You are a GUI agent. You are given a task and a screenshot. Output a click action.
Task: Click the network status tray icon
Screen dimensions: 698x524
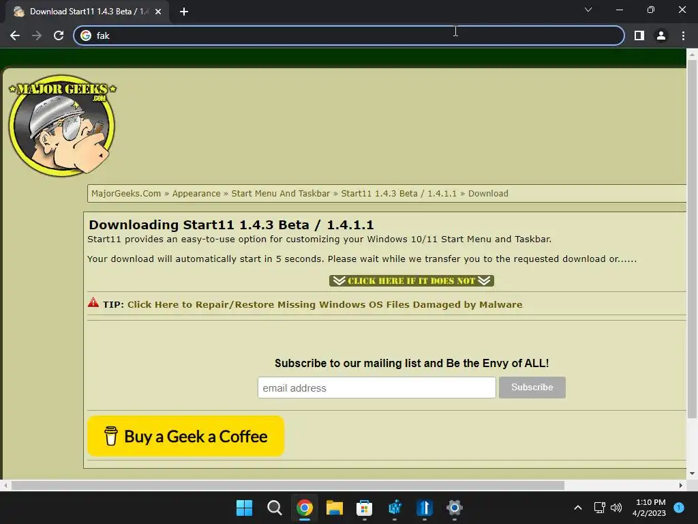point(599,508)
